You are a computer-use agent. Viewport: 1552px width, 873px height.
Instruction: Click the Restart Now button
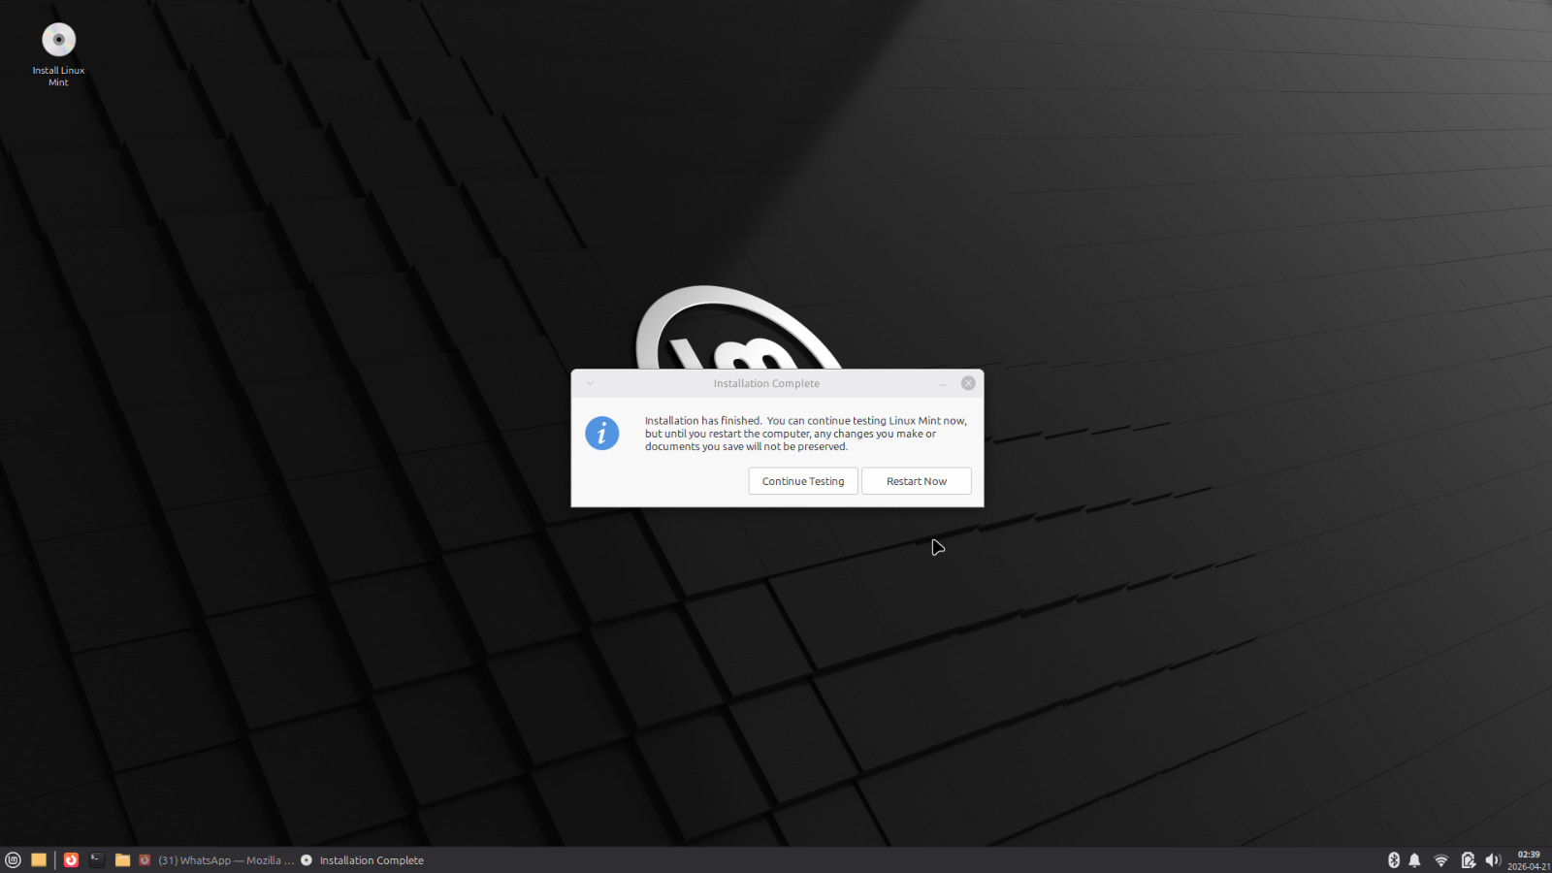916,481
